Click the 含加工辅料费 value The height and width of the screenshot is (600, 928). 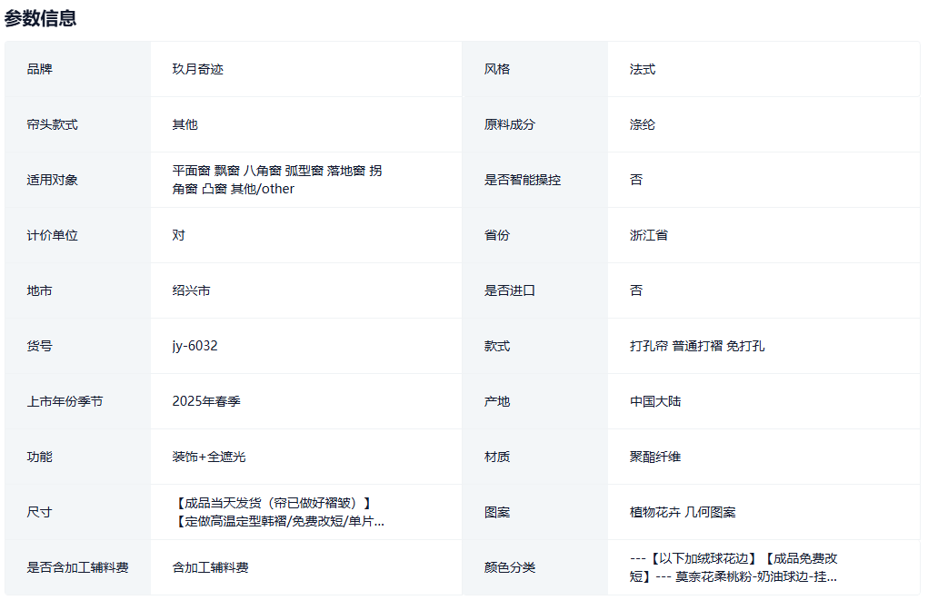[x=210, y=567]
